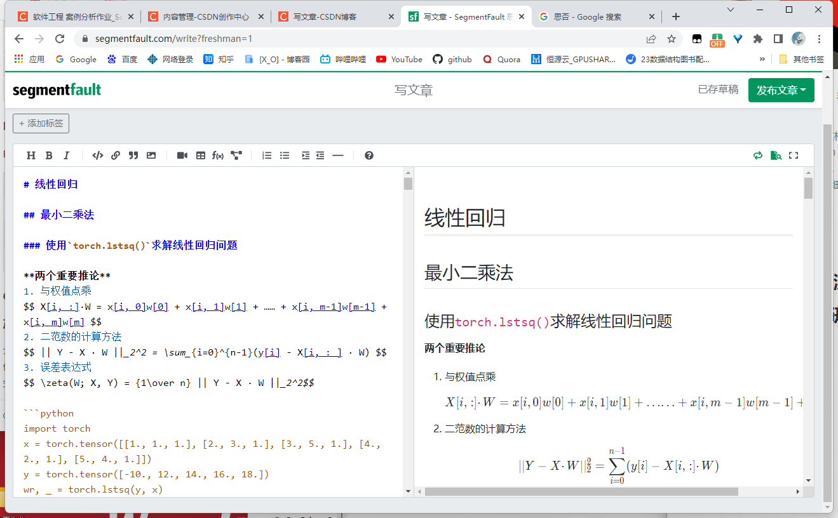Open the Chrome profile avatar
Viewport: 838px width, 518px height.
click(799, 39)
